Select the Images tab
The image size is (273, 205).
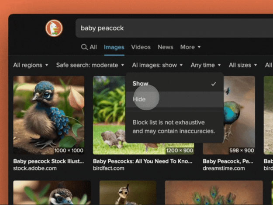114,47
